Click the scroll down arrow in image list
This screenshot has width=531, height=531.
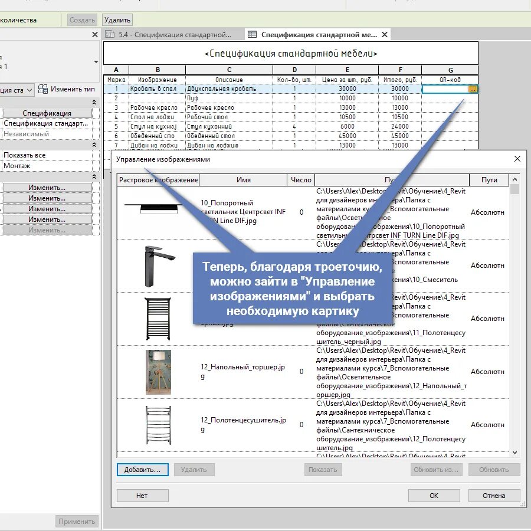514,452
